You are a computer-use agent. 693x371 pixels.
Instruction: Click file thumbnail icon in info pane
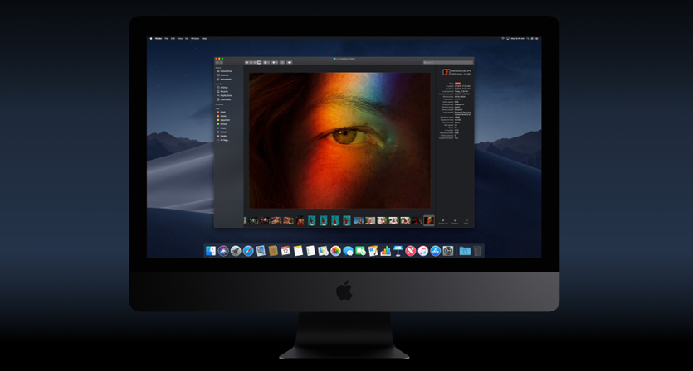(447, 72)
